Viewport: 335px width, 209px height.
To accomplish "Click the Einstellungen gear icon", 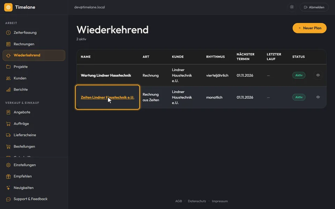I will click(x=8, y=165).
